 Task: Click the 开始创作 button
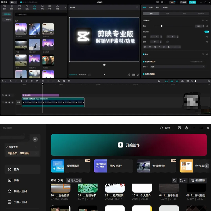(129, 145)
